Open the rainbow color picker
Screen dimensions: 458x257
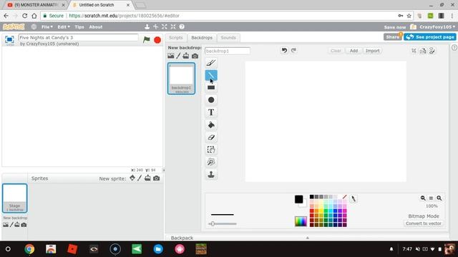coord(301,221)
